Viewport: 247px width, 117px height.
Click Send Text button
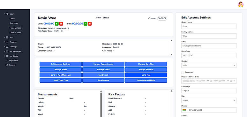point(146,75)
